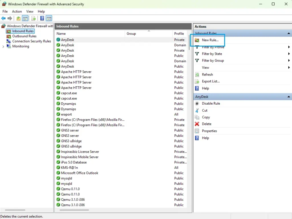Click the Back arrow toolbar icon
This screenshot has height=219, width=292.
click(3, 18)
